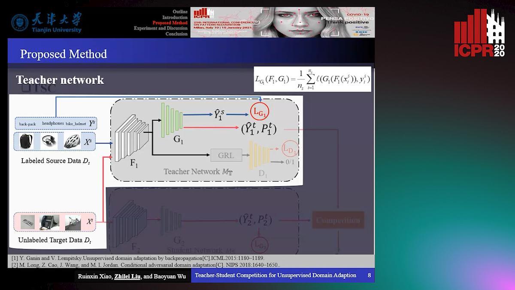
Task: Click the X^s source data label
Action: tap(88, 141)
